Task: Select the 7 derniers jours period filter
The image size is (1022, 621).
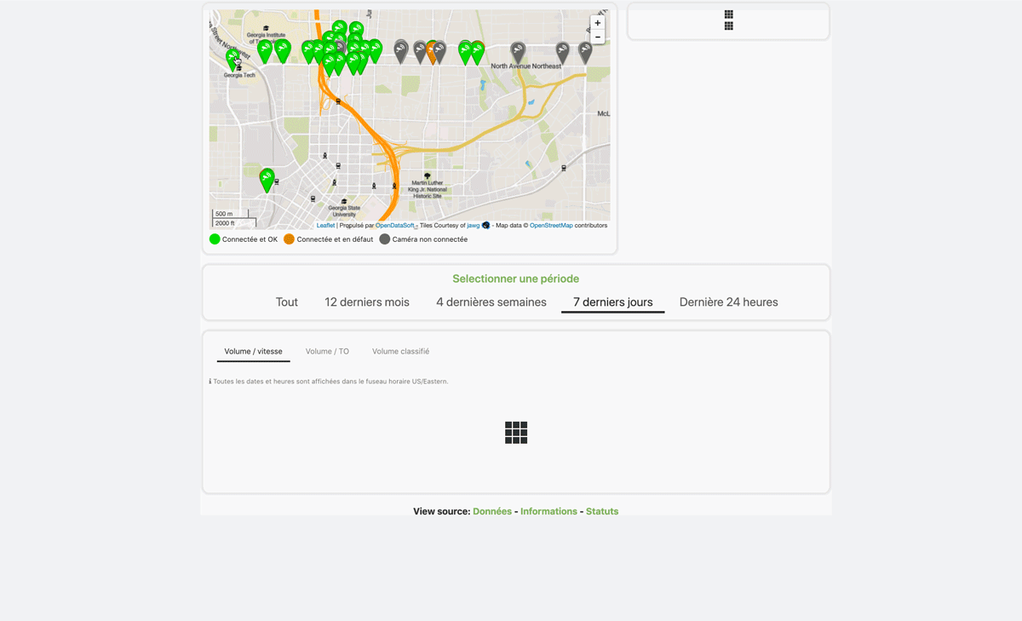Action: 612,302
